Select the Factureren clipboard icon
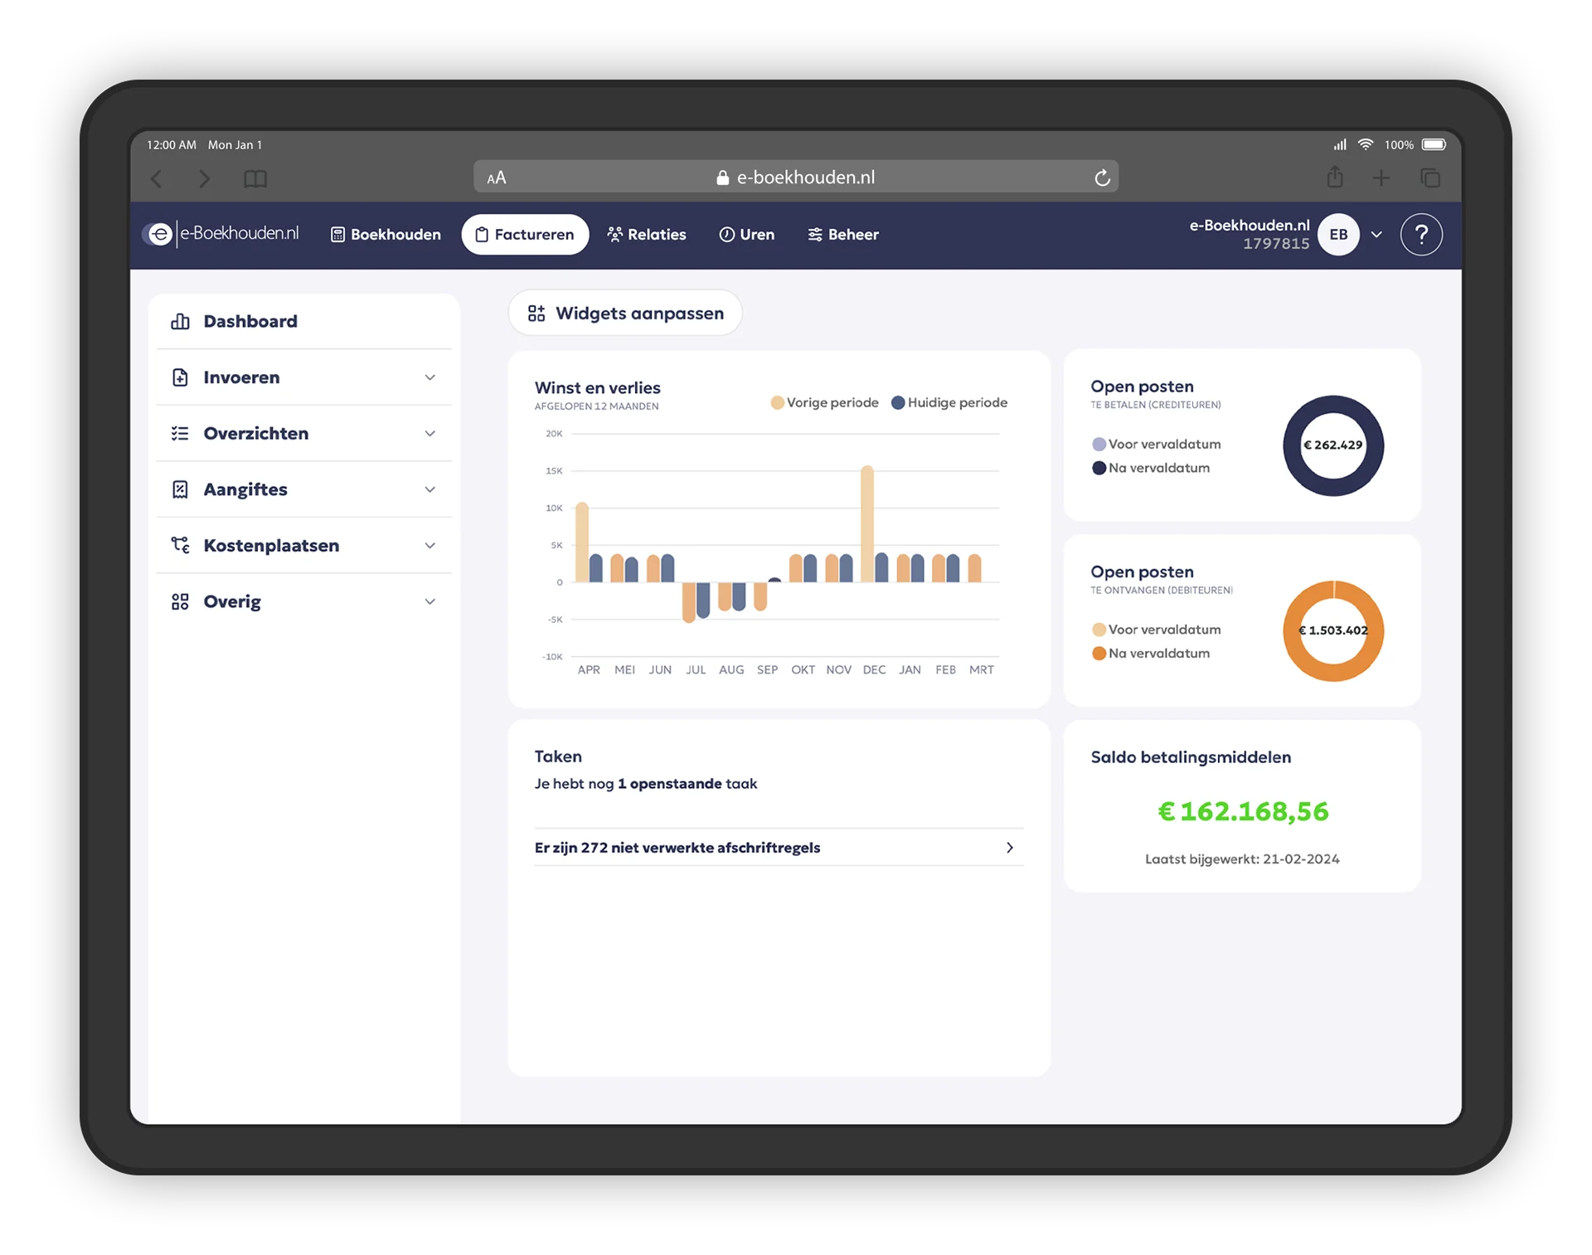1592x1255 pixels. 481,235
